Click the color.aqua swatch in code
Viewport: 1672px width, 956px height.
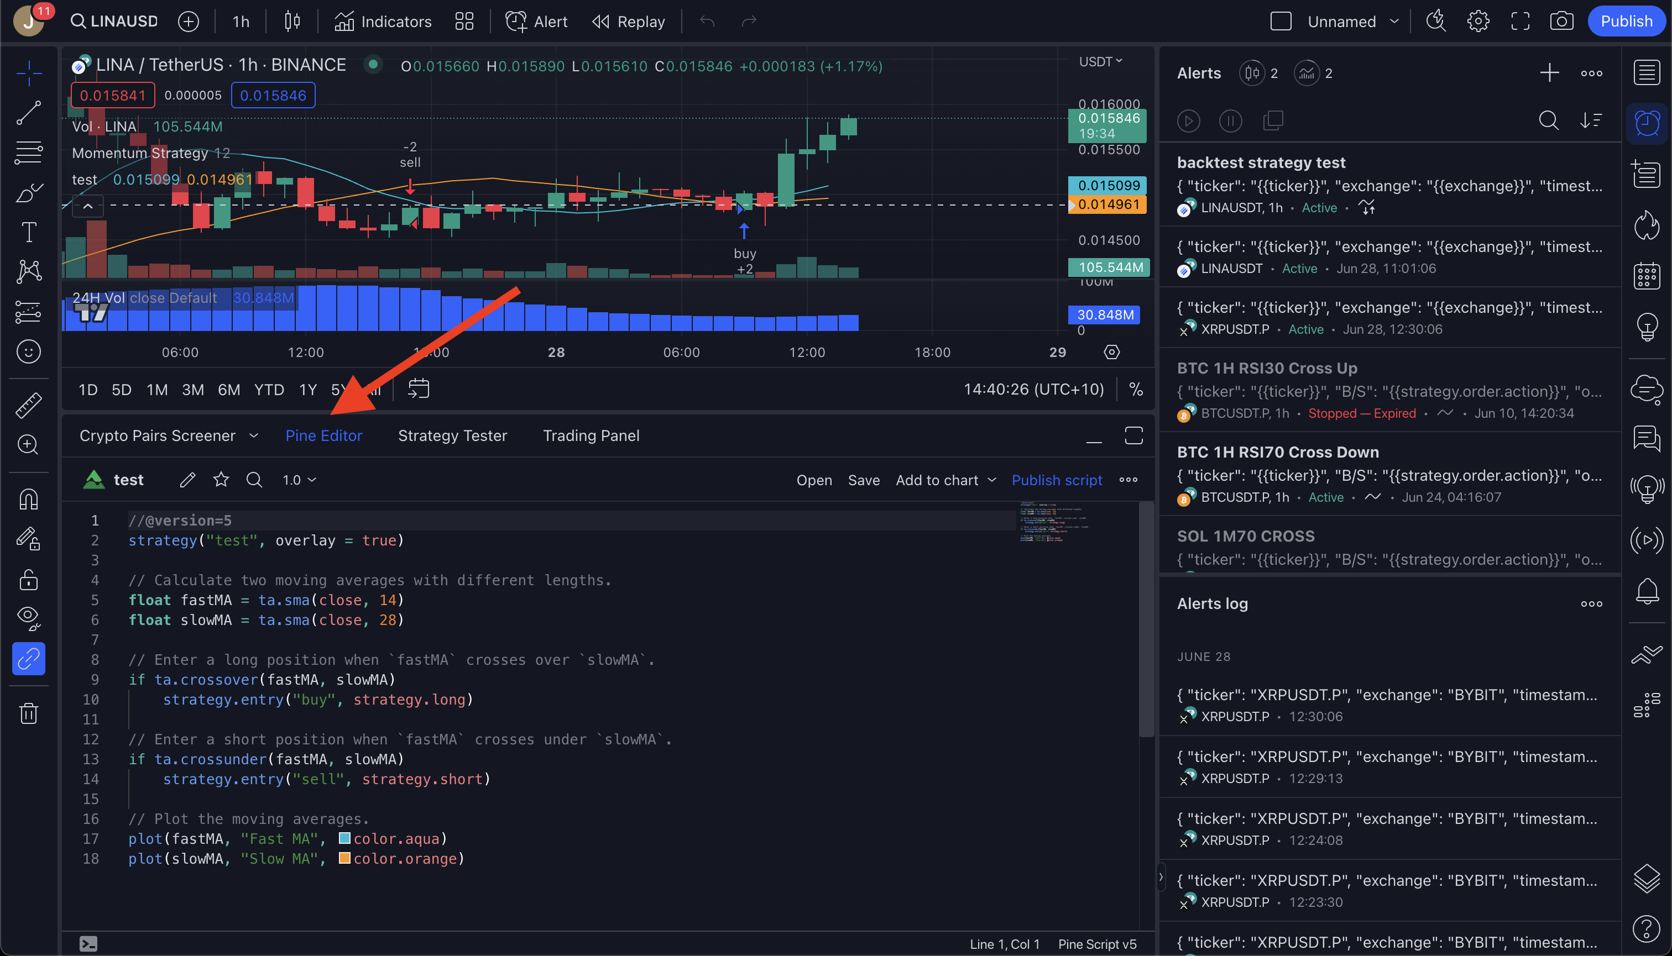click(x=344, y=838)
